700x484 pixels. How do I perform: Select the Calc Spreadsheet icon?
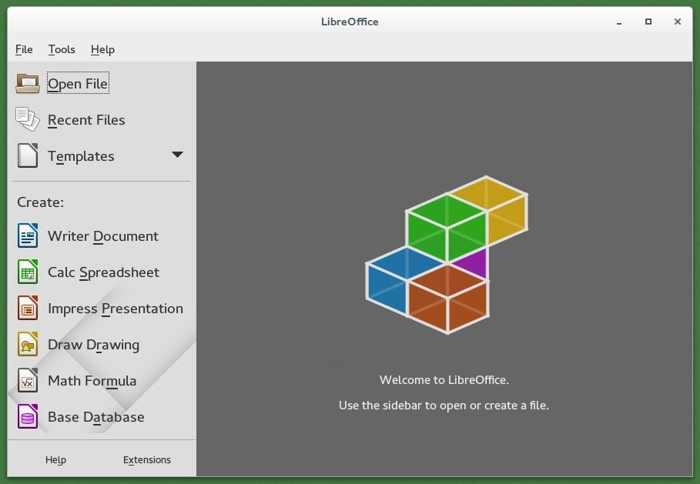(27, 272)
